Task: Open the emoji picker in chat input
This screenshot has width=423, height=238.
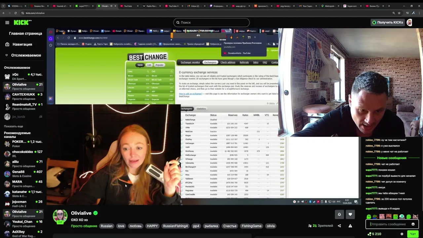Action: tap(413, 224)
